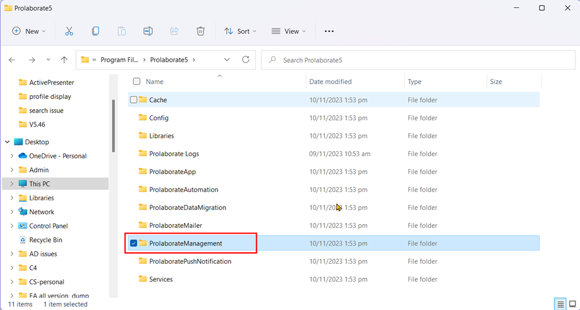The height and width of the screenshot is (310, 580).
Task: Select CS-personal in navigation pane
Action: pyautogui.click(x=46, y=282)
